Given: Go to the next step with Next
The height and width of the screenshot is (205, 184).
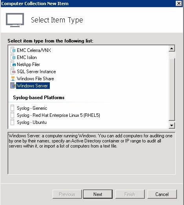Looking at the screenshot, I should 98,194.
